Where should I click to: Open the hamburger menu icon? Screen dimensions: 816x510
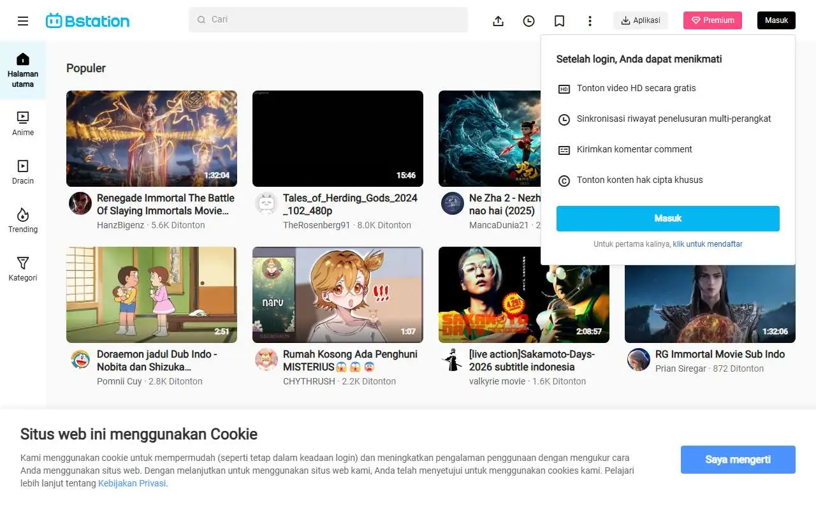coord(23,20)
